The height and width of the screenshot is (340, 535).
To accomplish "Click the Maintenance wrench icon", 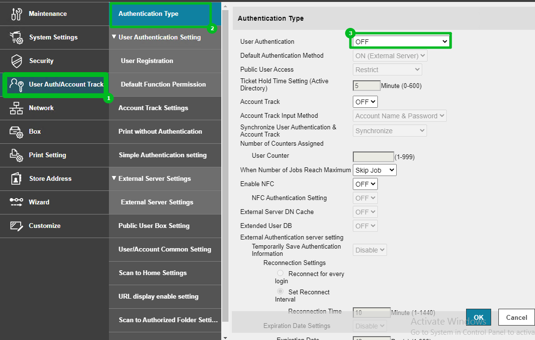I will click(x=16, y=14).
